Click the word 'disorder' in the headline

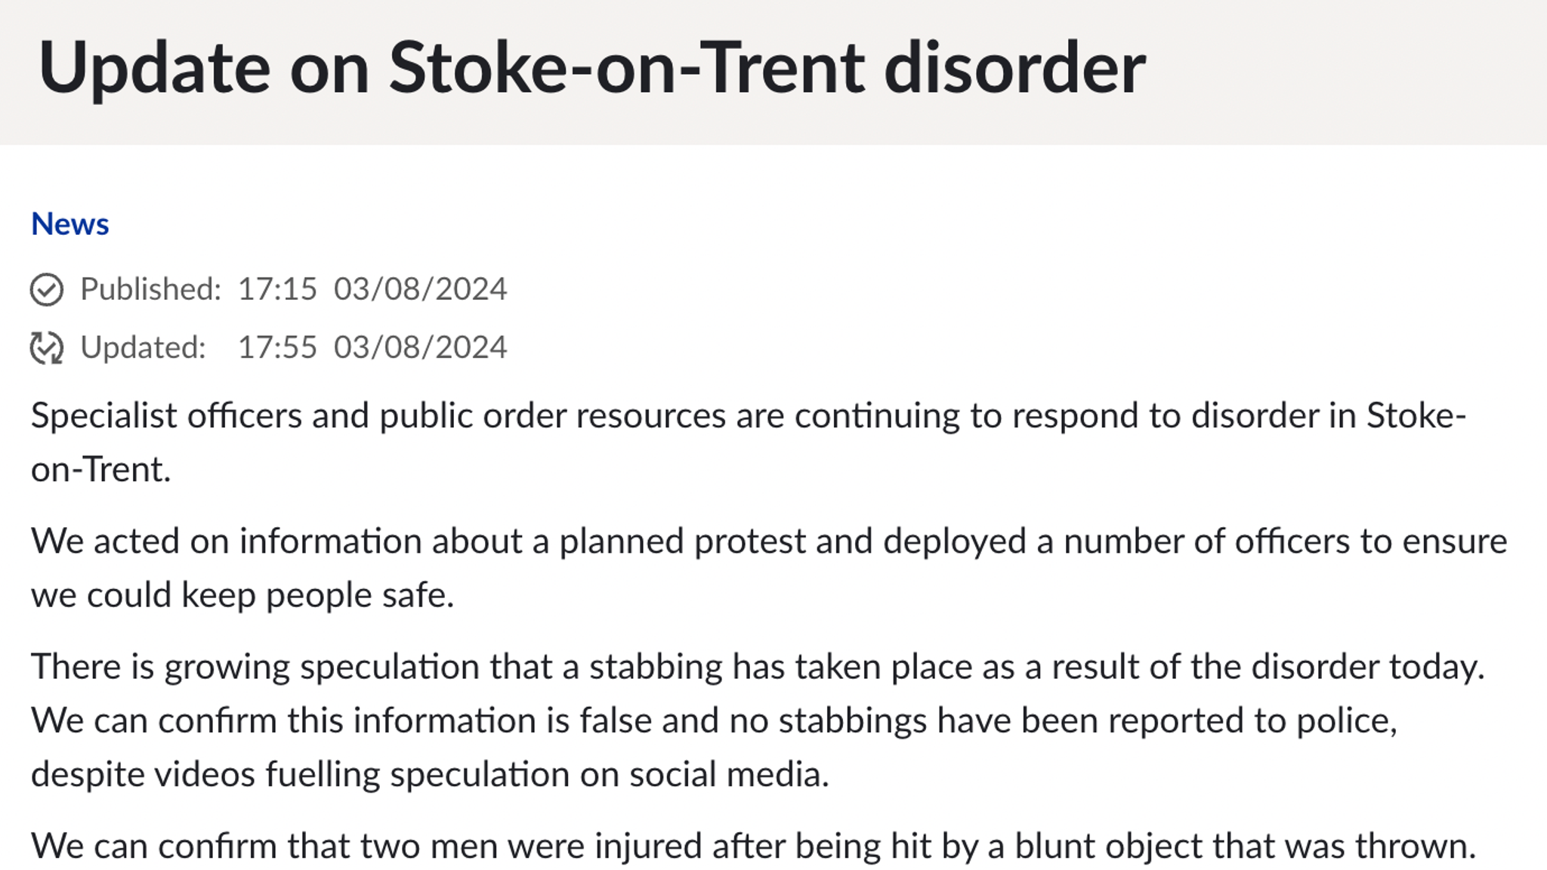(1014, 68)
